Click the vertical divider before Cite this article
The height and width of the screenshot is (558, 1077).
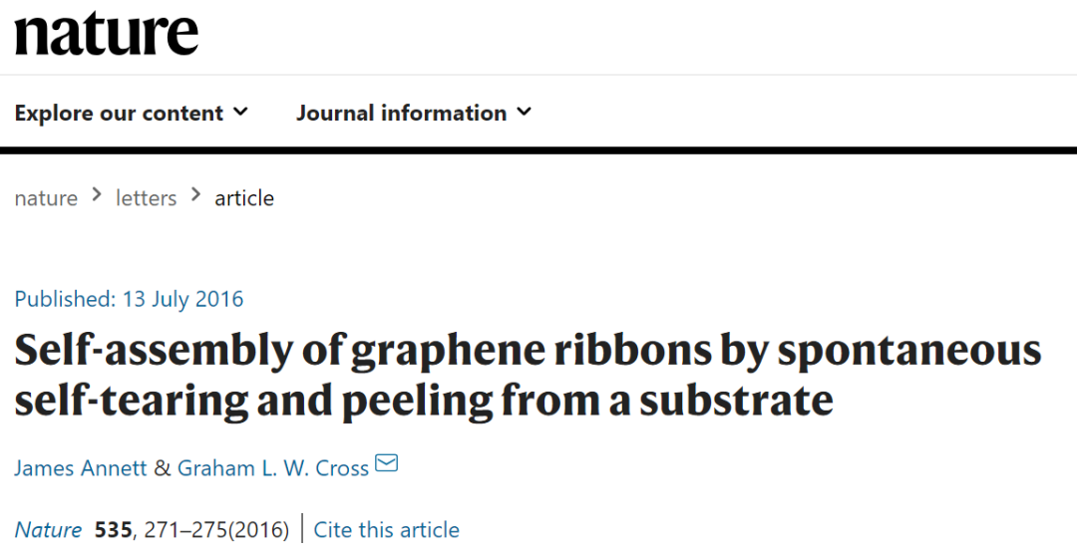click(302, 529)
